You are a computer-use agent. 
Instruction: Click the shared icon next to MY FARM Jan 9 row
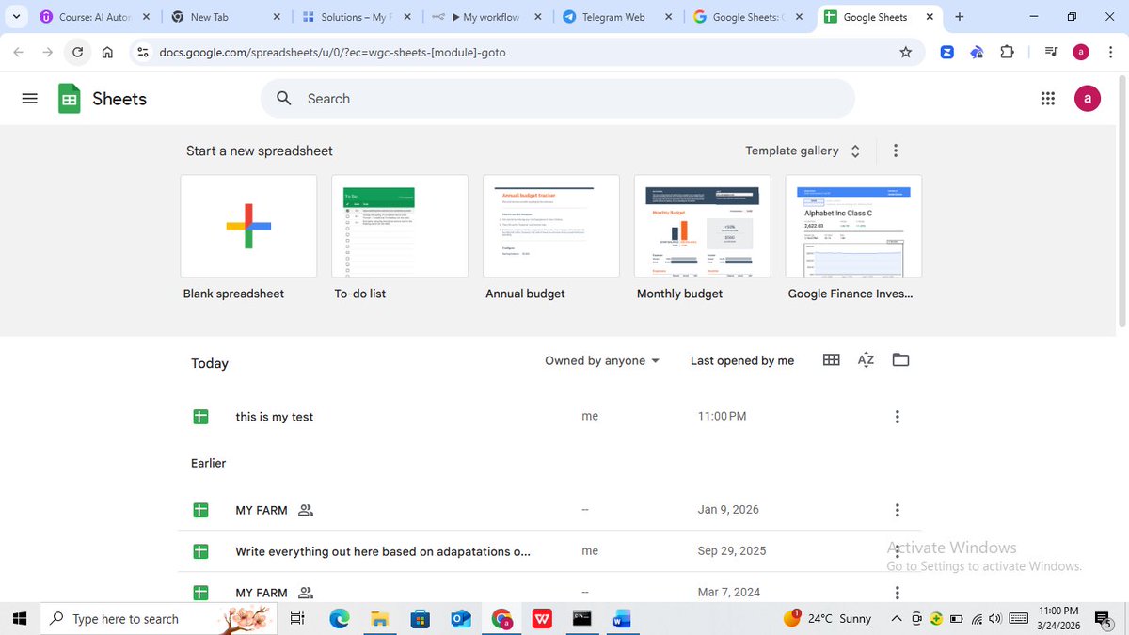coord(305,510)
